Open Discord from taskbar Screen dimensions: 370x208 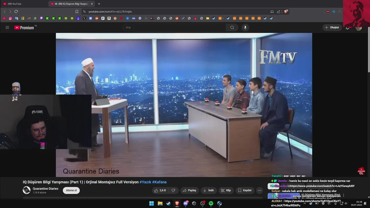click(x=186, y=203)
